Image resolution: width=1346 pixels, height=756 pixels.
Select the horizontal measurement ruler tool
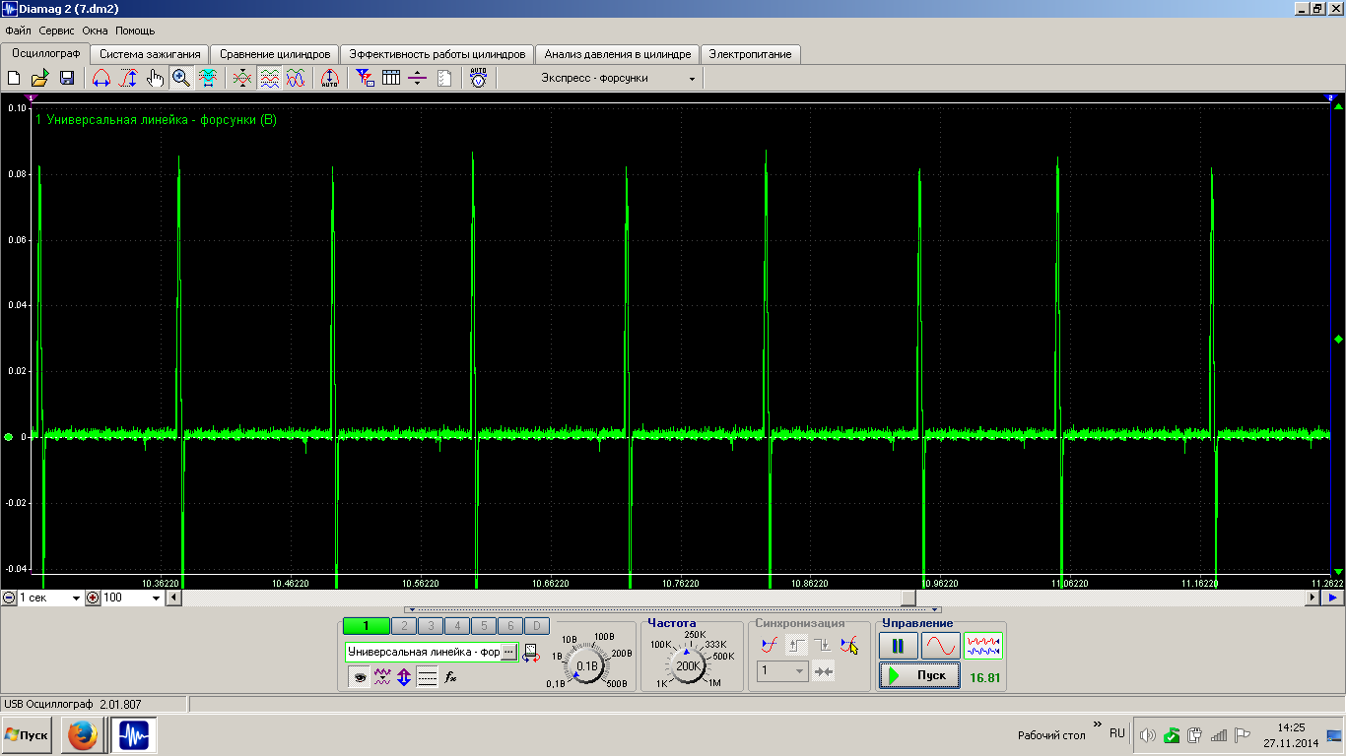click(x=101, y=78)
